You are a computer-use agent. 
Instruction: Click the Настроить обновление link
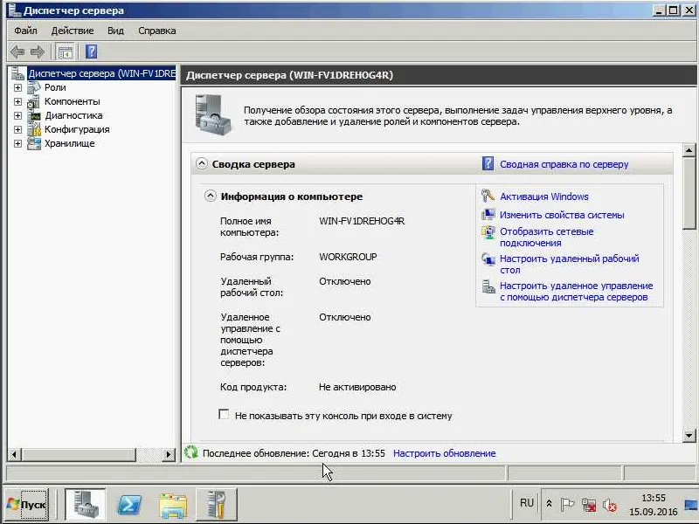point(445,453)
